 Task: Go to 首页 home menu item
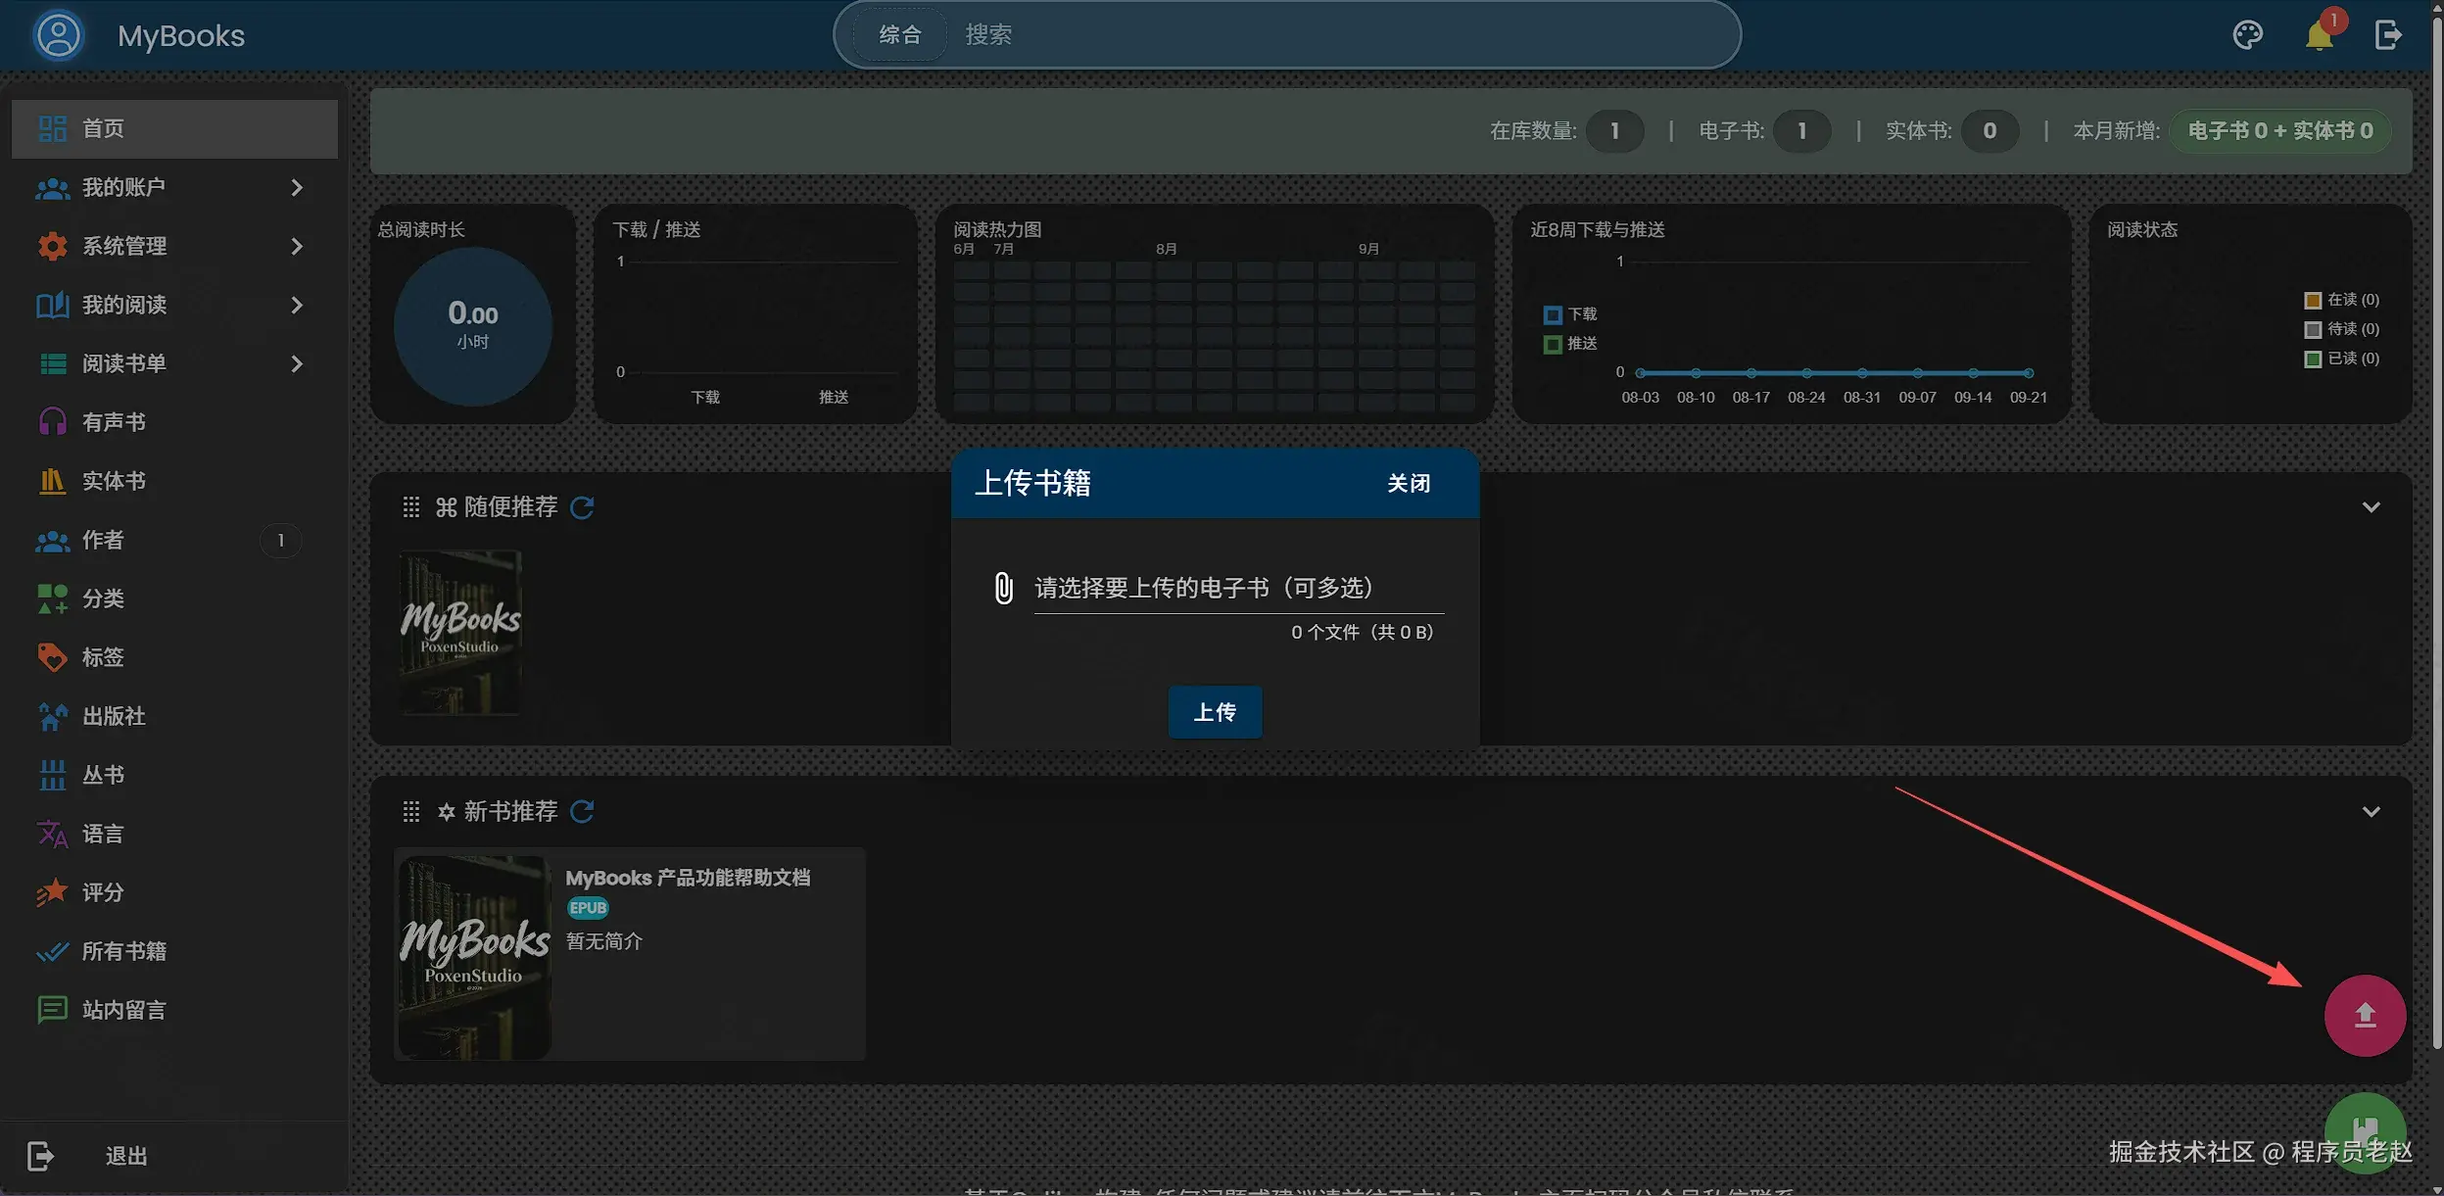coord(174,128)
